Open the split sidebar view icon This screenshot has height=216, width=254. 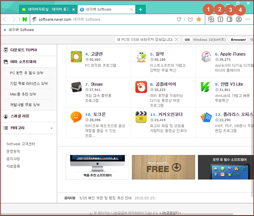click(229, 20)
